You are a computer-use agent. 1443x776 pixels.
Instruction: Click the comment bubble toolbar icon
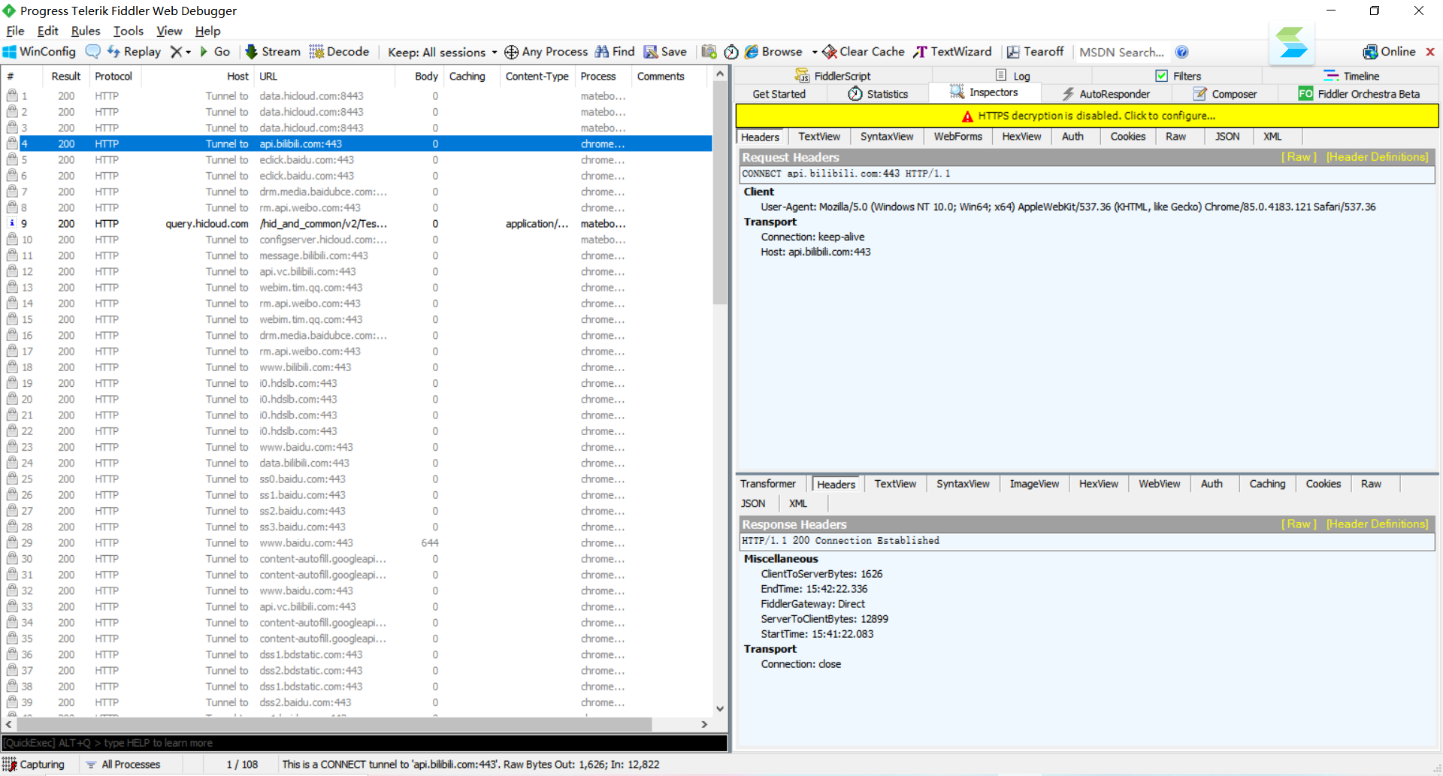point(92,52)
